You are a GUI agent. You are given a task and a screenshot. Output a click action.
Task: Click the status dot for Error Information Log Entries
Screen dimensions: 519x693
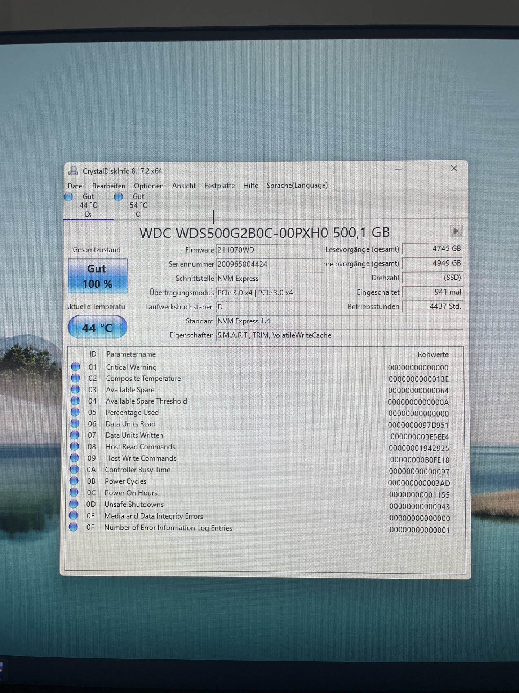[73, 527]
